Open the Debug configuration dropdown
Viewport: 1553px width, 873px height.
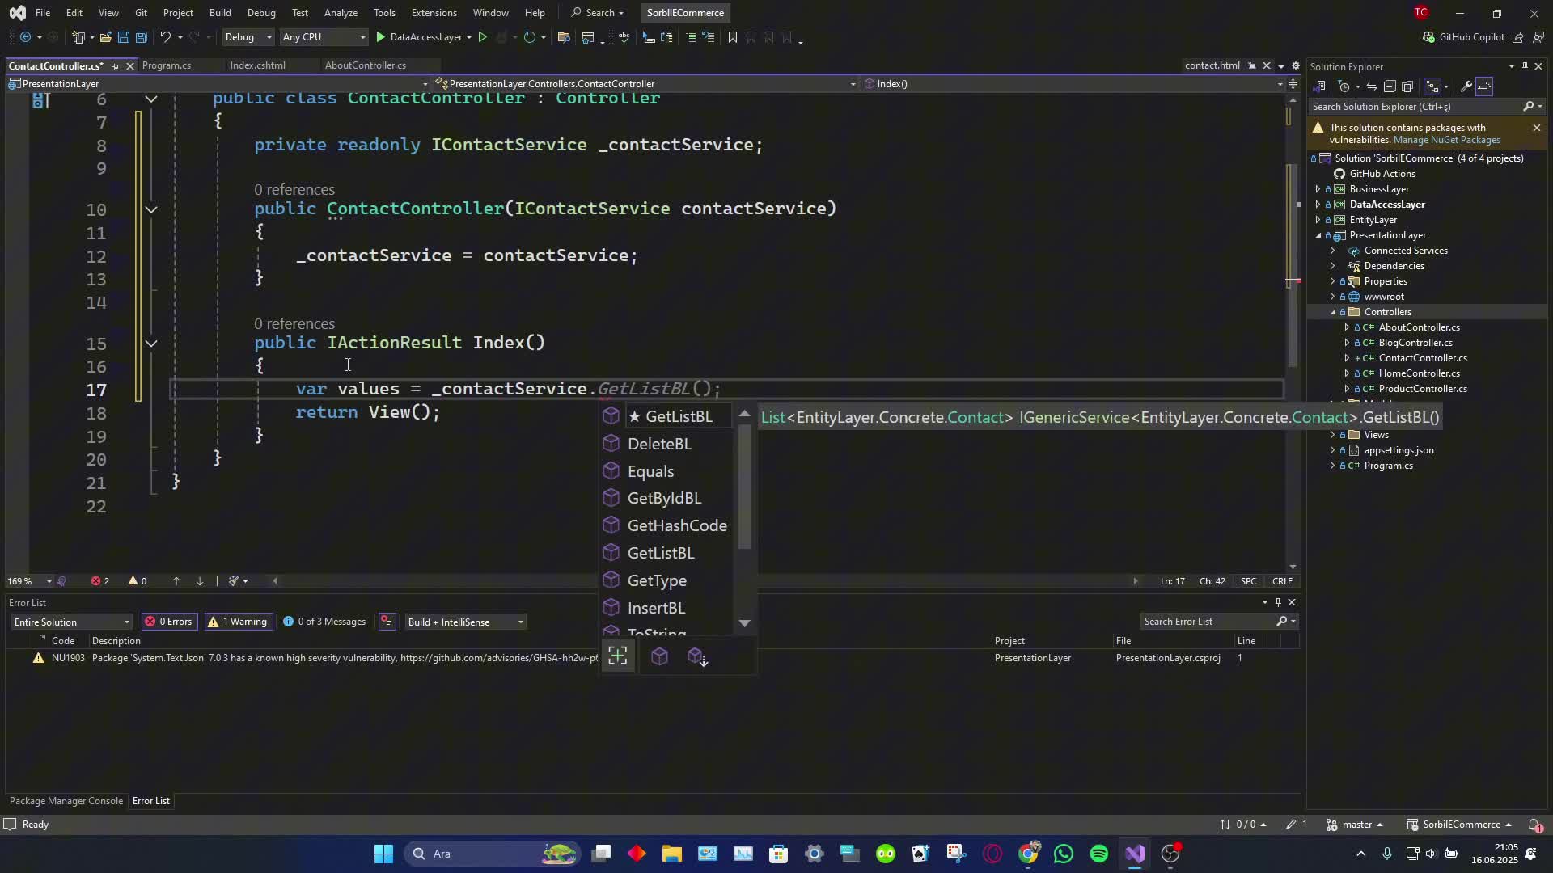click(248, 37)
